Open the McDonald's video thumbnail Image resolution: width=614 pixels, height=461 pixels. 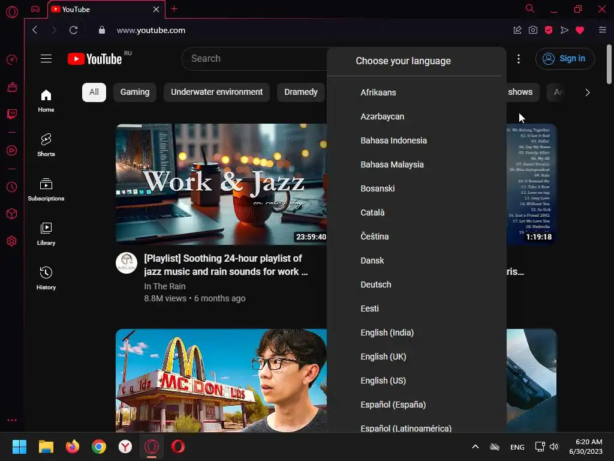[221, 381]
